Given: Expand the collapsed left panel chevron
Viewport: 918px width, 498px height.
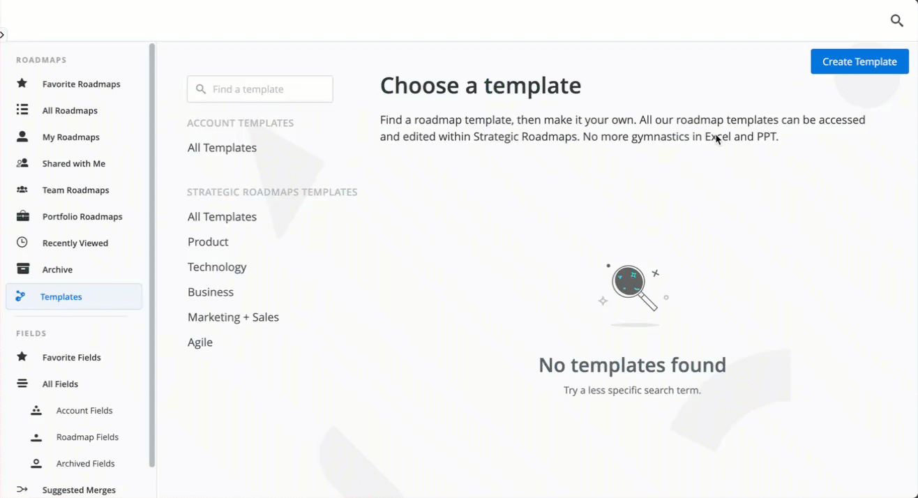Looking at the screenshot, I should (3, 33).
